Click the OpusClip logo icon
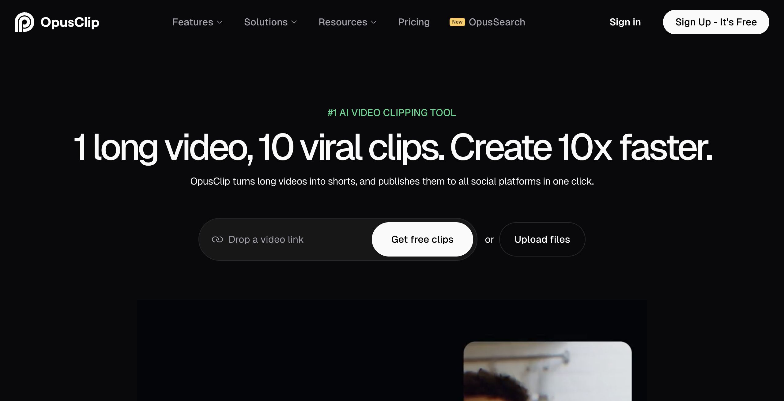The width and height of the screenshot is (784, 401). (24, 22)
